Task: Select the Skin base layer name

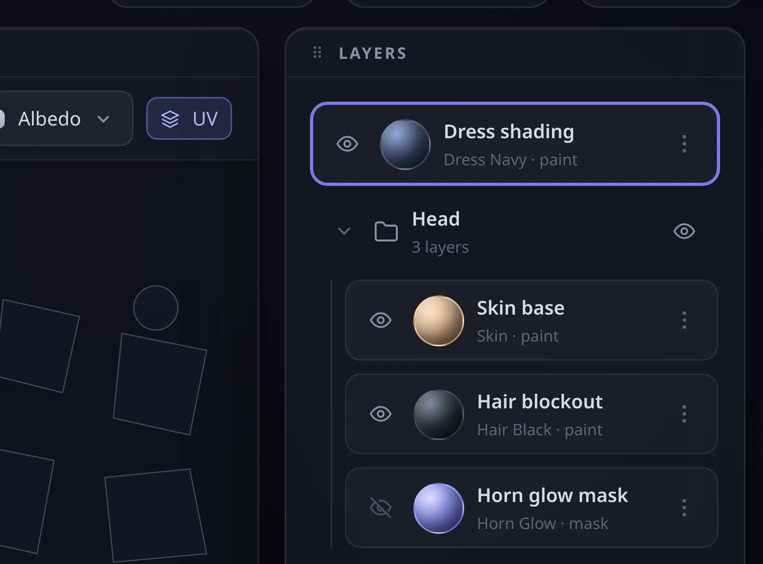Action: 520,308
